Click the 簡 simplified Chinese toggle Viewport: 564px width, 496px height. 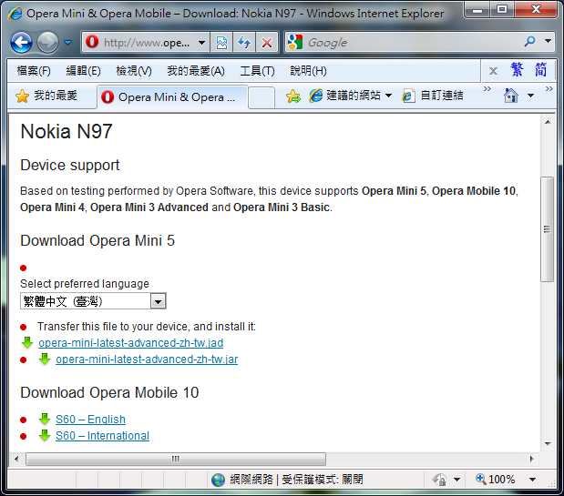541,70
